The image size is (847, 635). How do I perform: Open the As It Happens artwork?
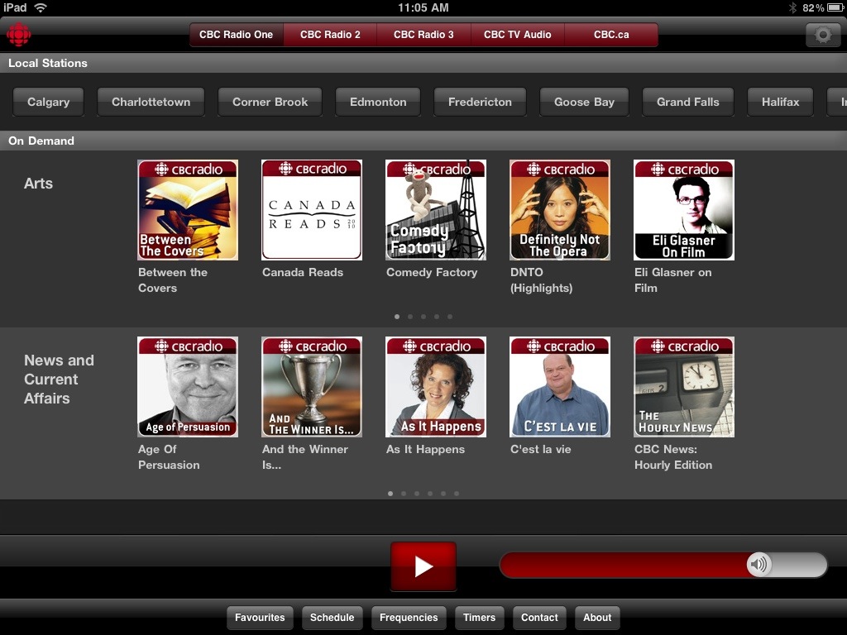tap(436, 387)
